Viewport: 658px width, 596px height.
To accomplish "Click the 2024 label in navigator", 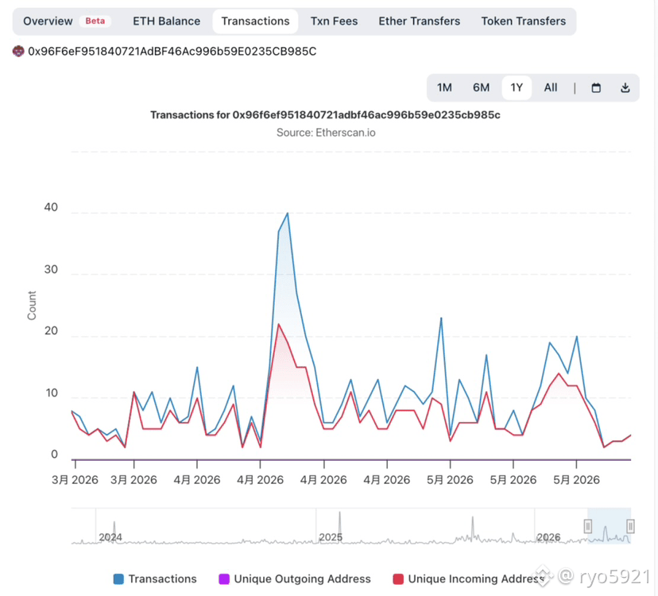I will (x=110, y=537).
